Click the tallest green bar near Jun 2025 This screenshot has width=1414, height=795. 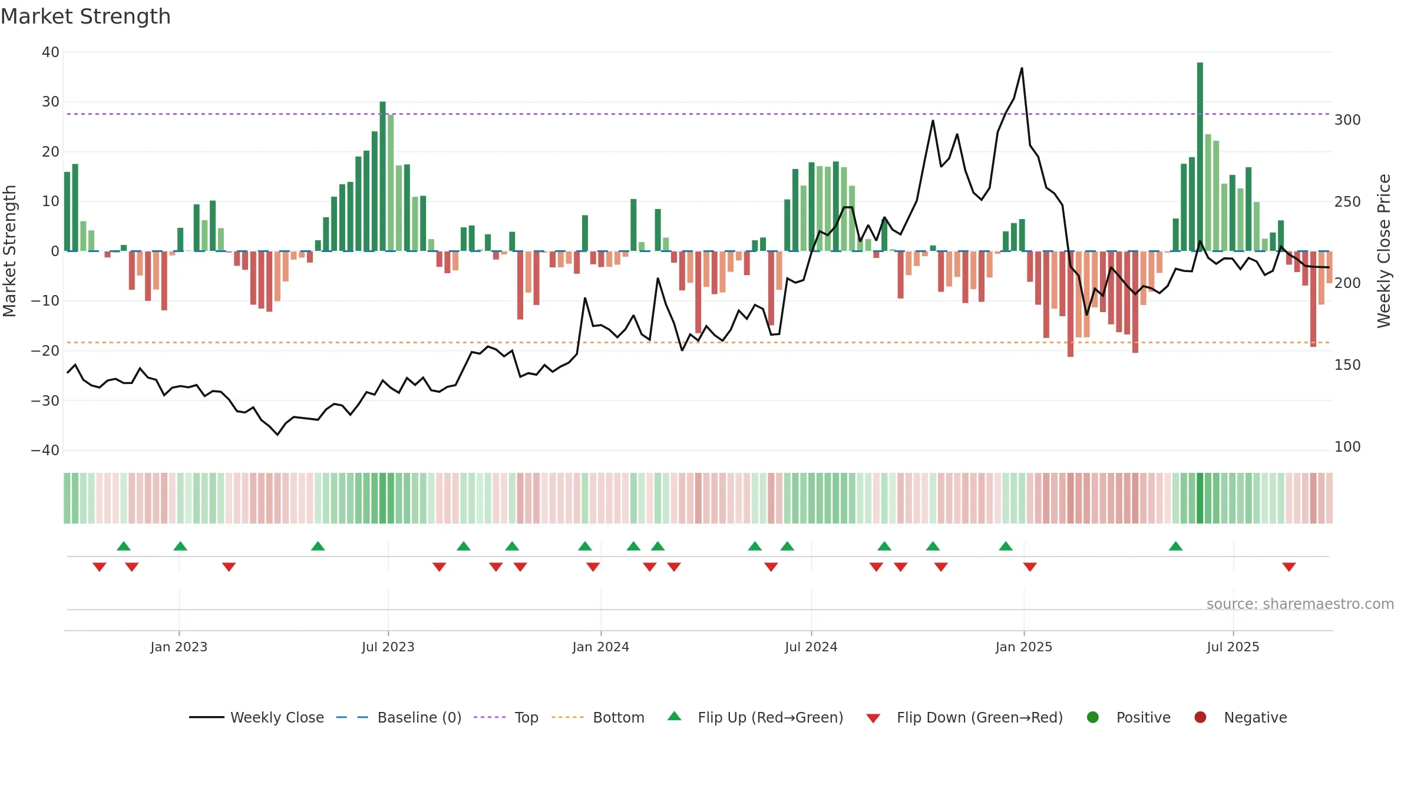[1200, 157]
